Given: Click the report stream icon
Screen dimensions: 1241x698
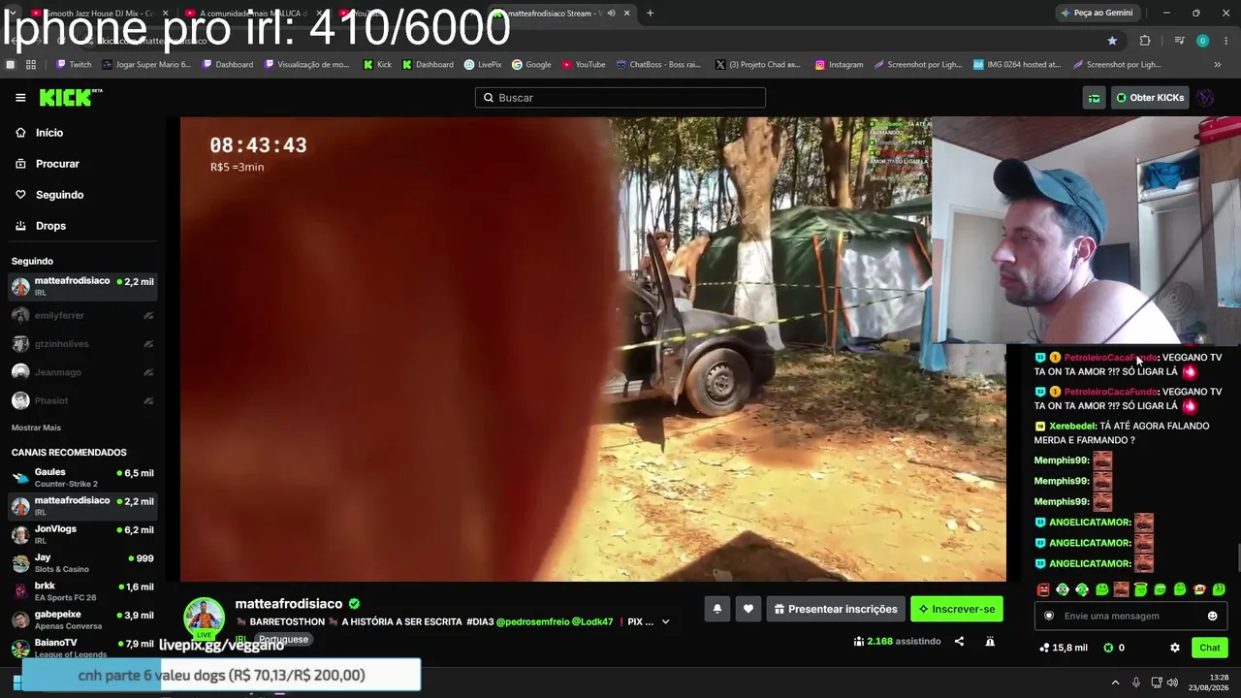Looking at the screenshot, I should [x=990, y=641].
